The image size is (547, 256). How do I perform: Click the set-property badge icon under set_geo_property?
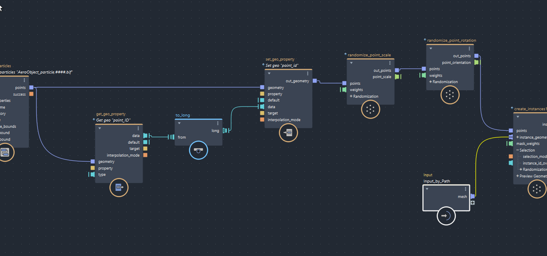(x=288, y=133)
